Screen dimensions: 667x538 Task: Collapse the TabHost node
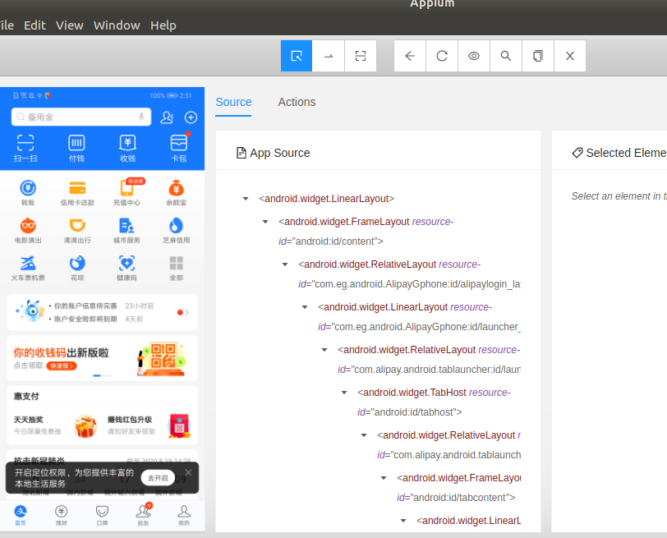pyautogui.click(x=344, y=393)
